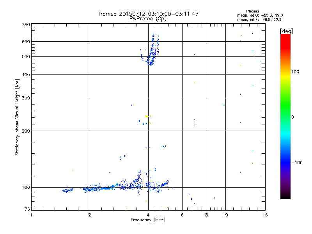The height and width of the screenshot is (234, 312).
Task: Click the y-axis tick label '75'
Action: click(x=27, y=209)
